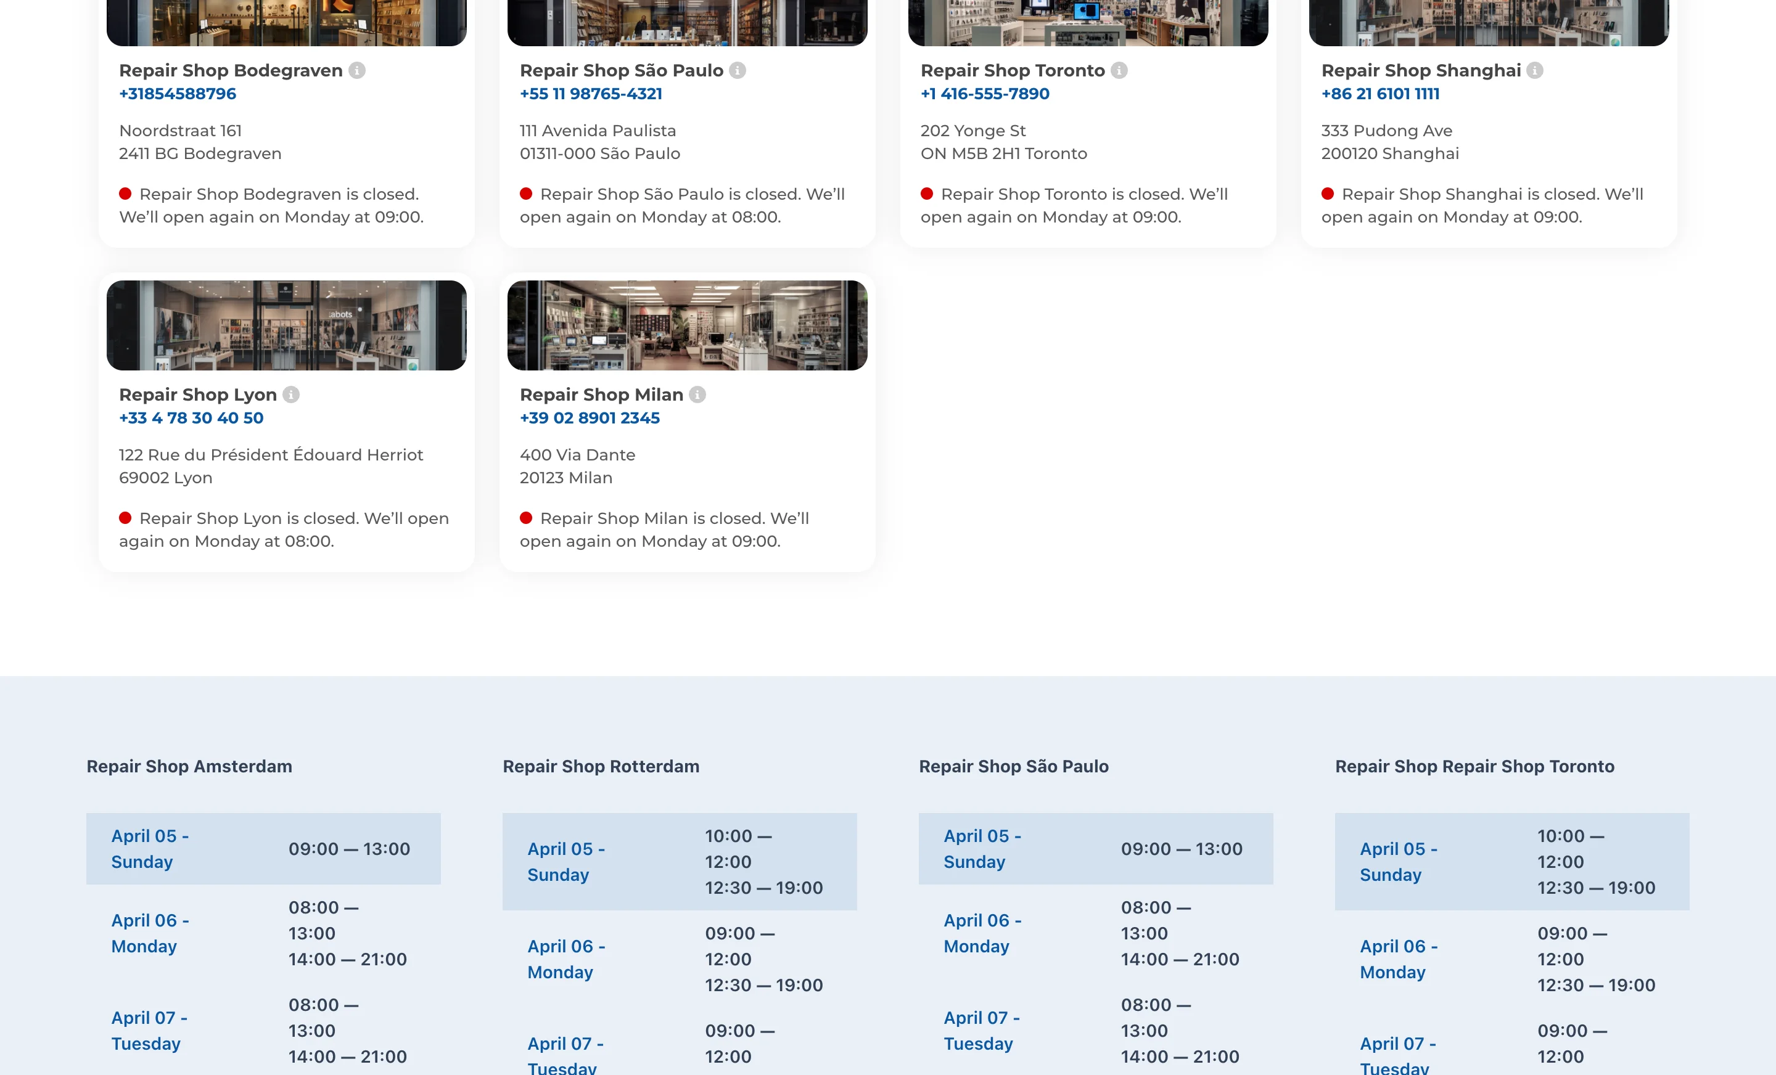Select Repair Shop Milan heading

[601, 394]
